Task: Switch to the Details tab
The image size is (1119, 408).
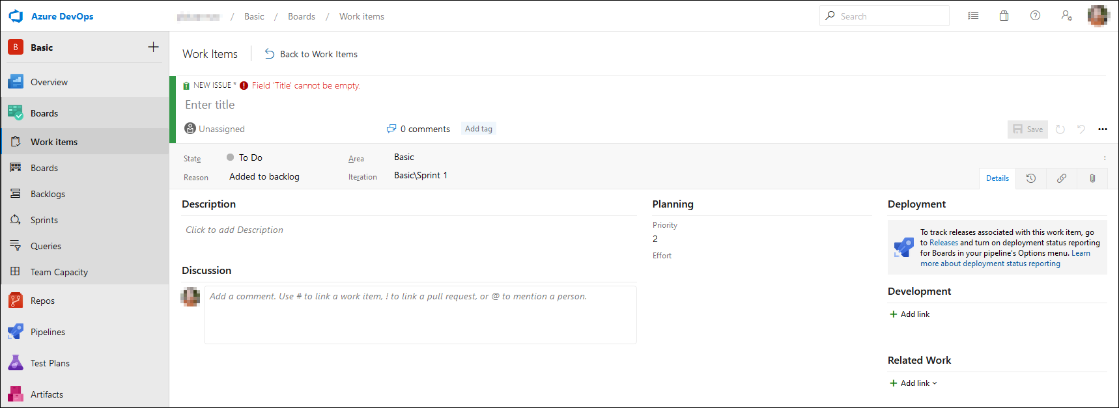Action: [997, 178]
